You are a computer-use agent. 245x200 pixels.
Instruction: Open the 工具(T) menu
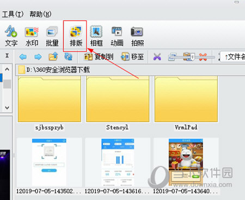click(x=13, y=14)
